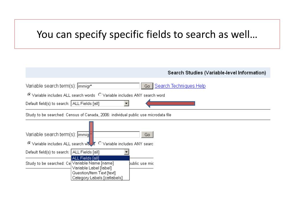The image size is (292, 219).
Task: Focus the lower variable search term field
Action: [x=108, y=135]
